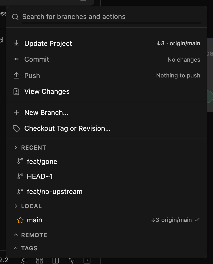Click the Commit node icon
This screenshot has width=213, height=264.
point(16,59)
